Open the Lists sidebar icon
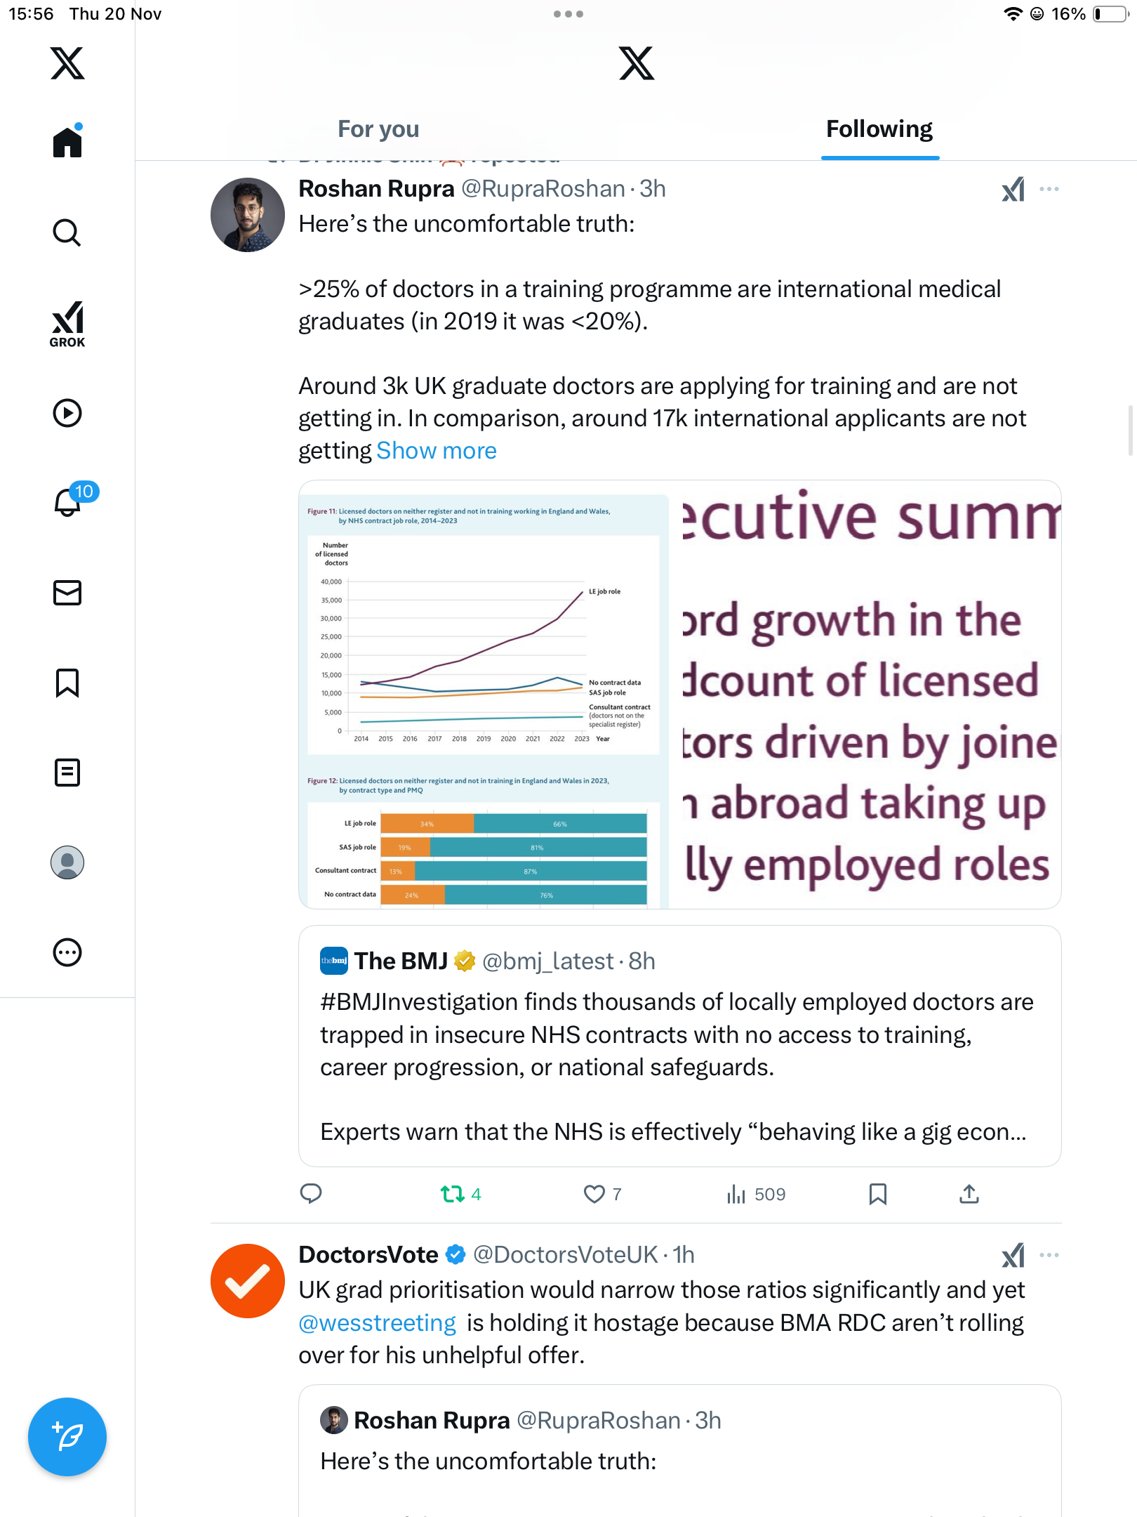Viewport: 1137px width, 1517px height. (x=67, y=773)
